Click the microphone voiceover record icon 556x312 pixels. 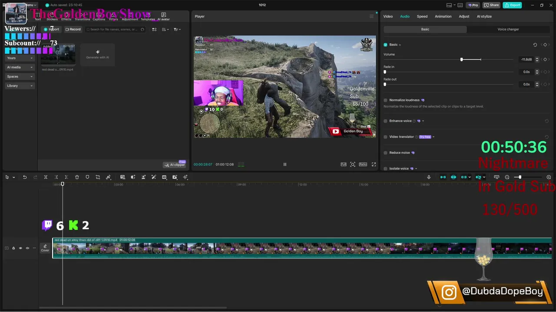(429, 177)
